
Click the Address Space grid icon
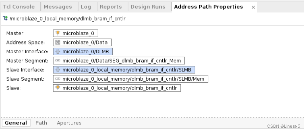click(58, 42)
